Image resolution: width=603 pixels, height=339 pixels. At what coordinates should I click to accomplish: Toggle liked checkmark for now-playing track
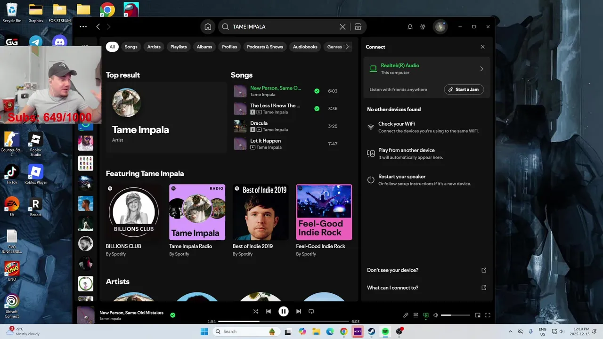coord(173,315)
